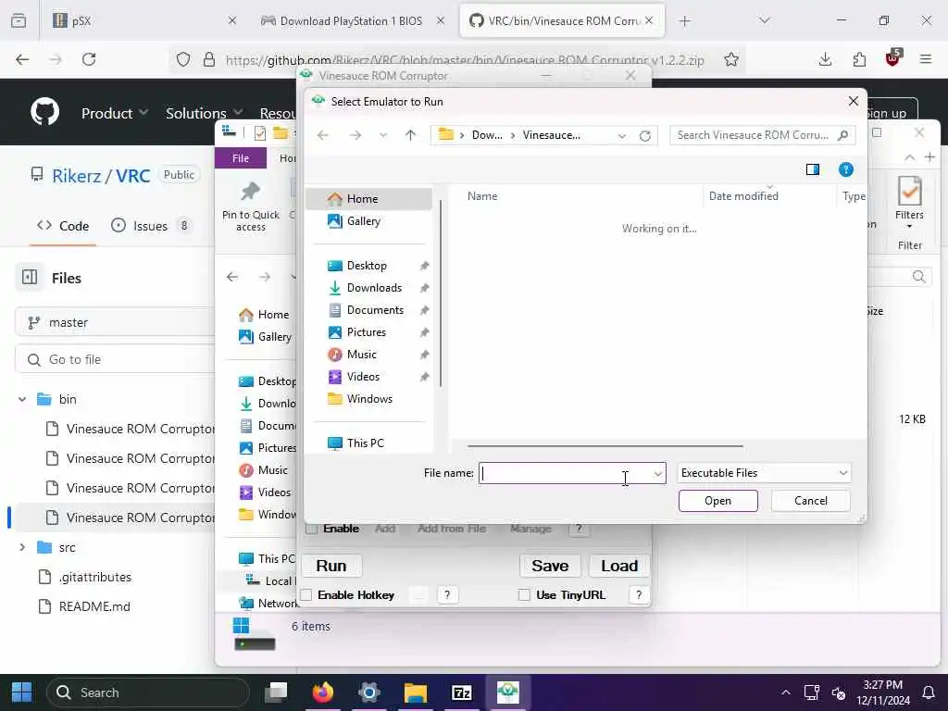Tick the Enable checkbox in ROM Corruptor

(312, 529)
